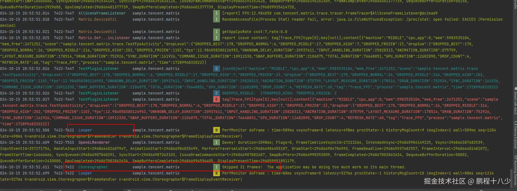Image resolution: width=517 pixels, height=191 pixels.
Task: Open the Device Explorer tool window tab
Action: [x=515, y=135]
